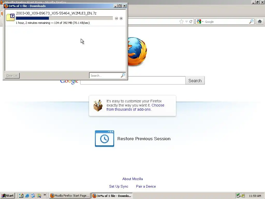
Task: Bookmark this page with the star icon
Action: [x=181, y=22]
